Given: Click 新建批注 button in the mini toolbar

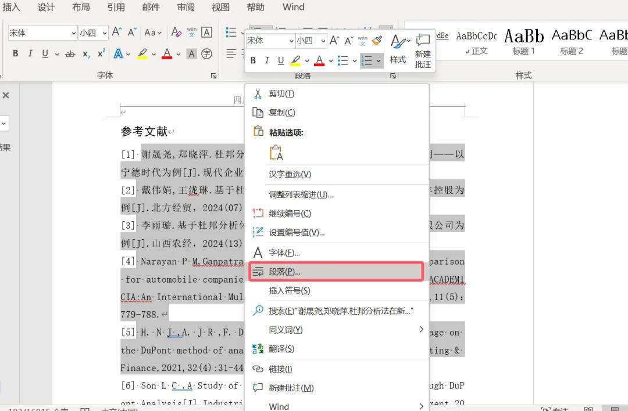Looking at the screenshot, I should (423, 51).
